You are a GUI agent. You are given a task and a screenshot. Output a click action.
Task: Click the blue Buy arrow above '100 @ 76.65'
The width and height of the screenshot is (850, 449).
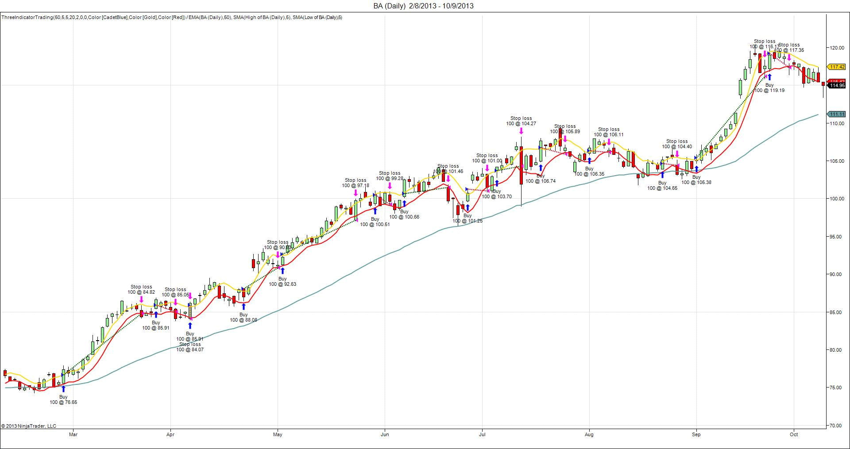tap(63, 389)
